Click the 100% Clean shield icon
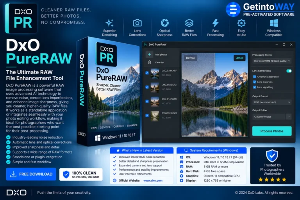This screenshot has width=300, height=200. (x=66, y=174)
